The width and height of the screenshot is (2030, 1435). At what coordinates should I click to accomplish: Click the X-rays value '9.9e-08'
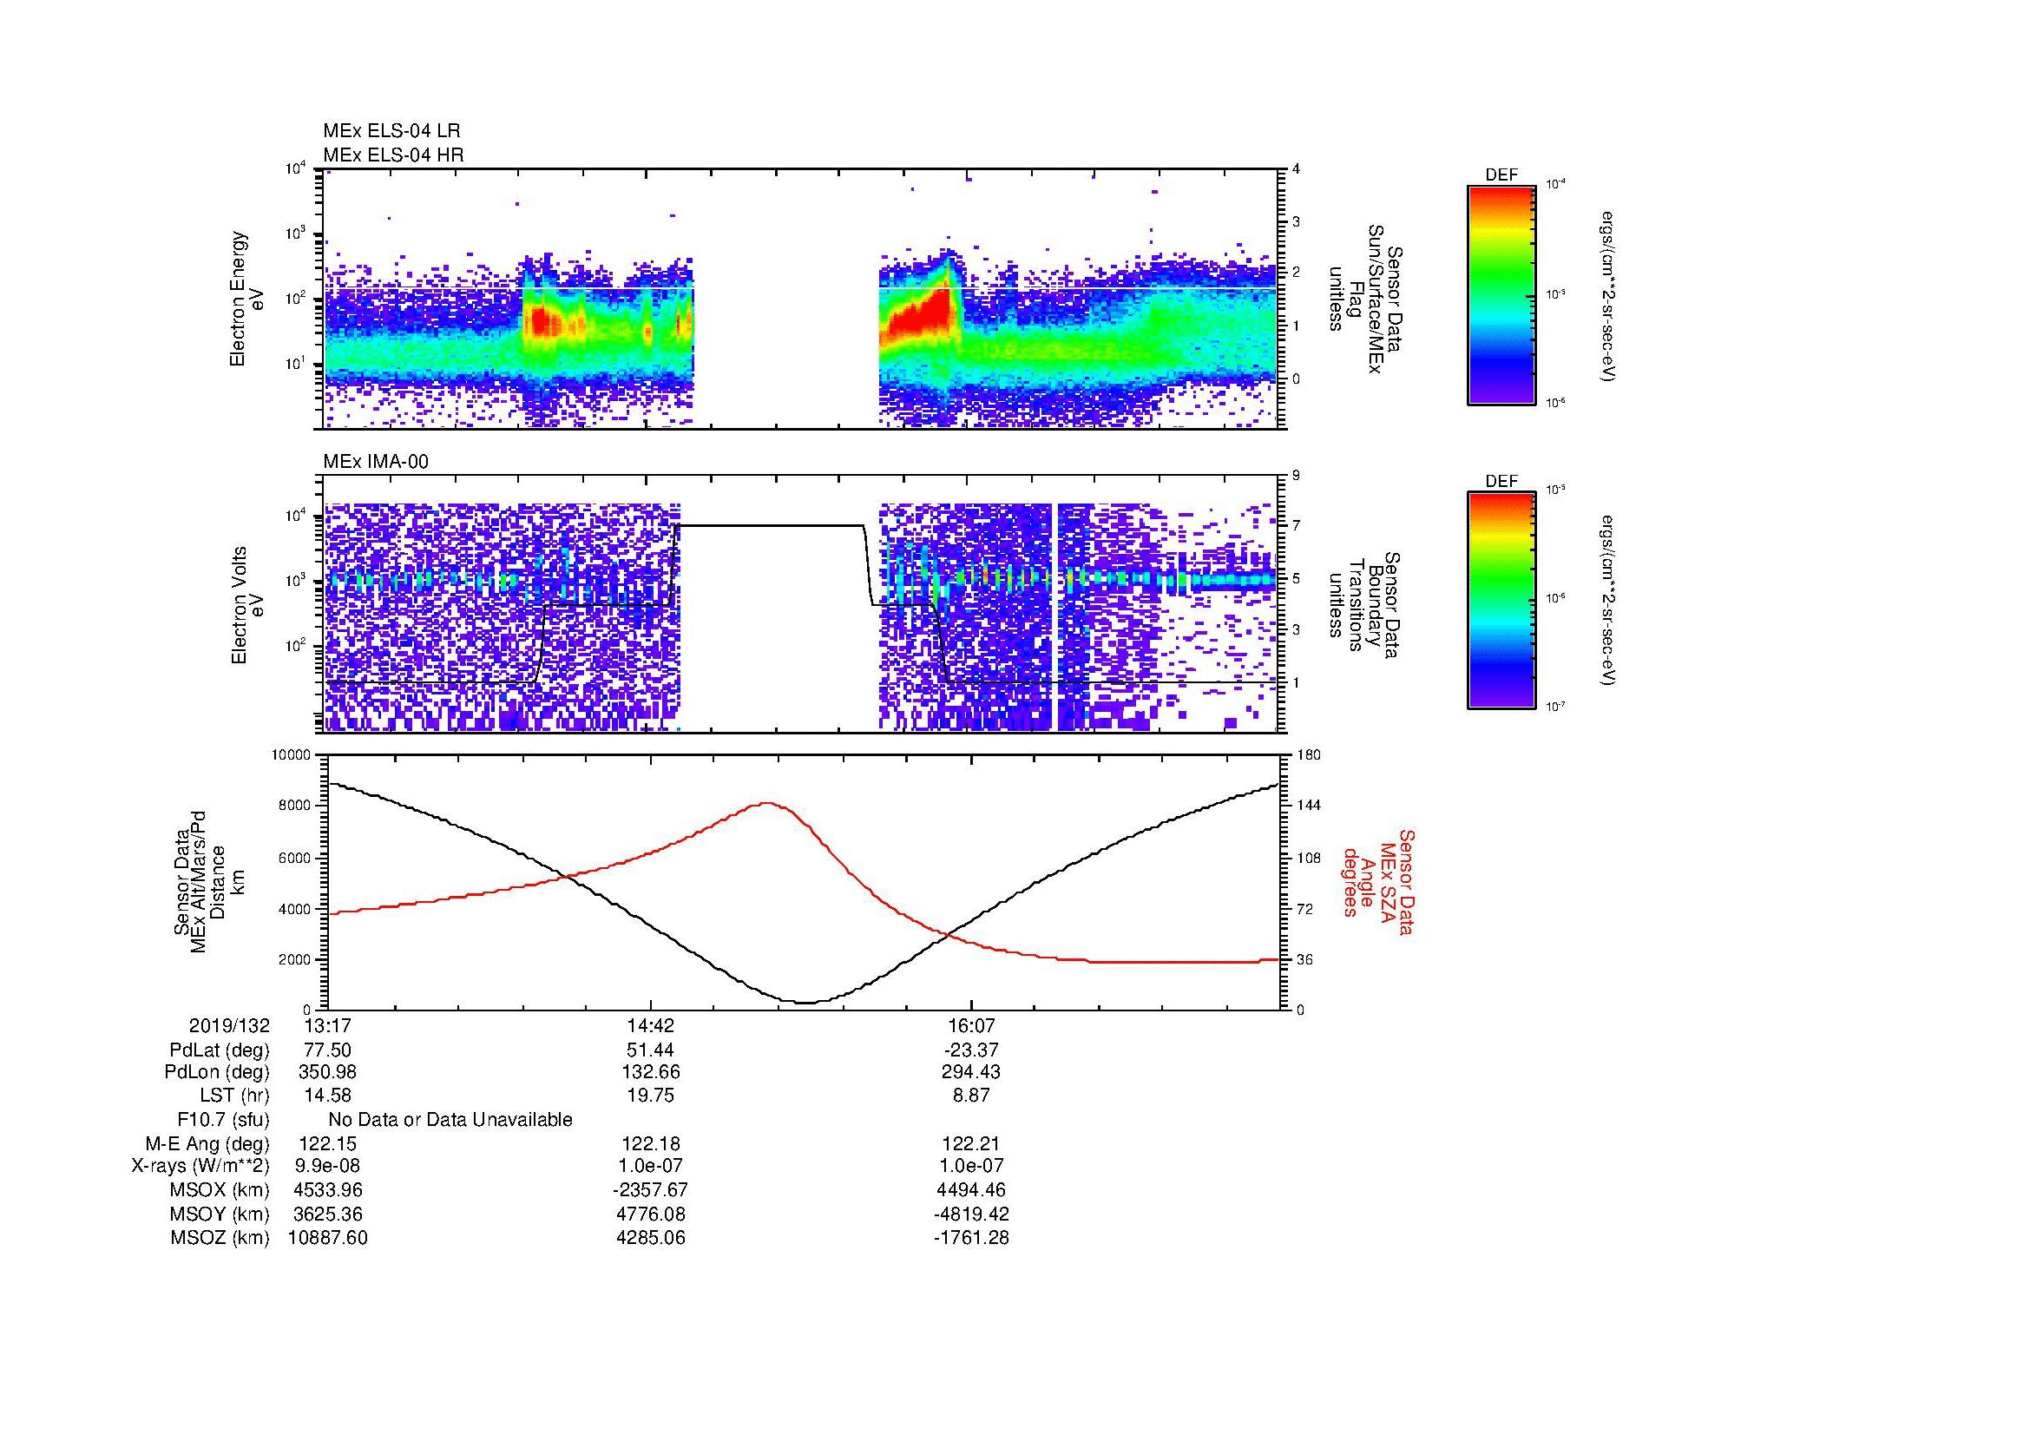point(327,1166)
